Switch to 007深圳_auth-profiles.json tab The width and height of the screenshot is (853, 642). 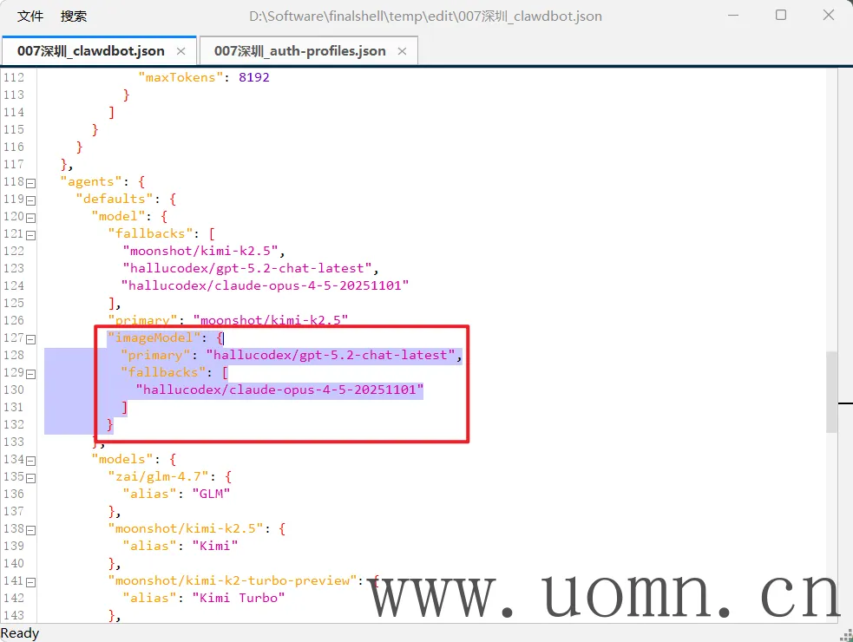click(299, 51)
